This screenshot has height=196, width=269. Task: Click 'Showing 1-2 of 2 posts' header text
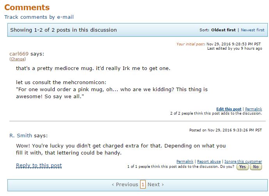[x=63, y=30]
